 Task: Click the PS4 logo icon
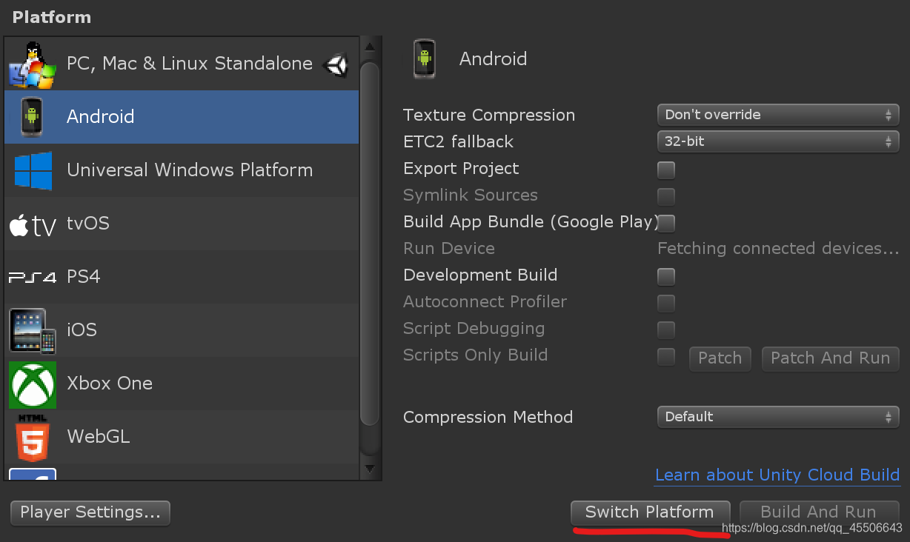point(33,278)
